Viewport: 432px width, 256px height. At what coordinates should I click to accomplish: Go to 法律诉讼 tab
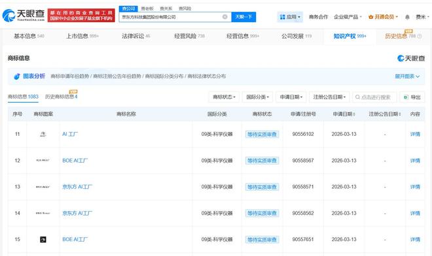pyautogui.click(x=135, y=36)
